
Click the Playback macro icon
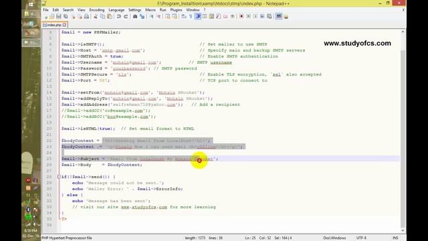(255, 17)
